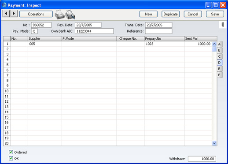Click the Cancel button
228x164 pixels.
[x=193, y=14]
